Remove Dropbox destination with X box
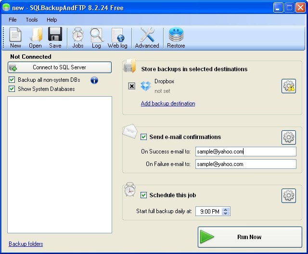The width and height of the screenshot is (308, 254). pos(132,86)
